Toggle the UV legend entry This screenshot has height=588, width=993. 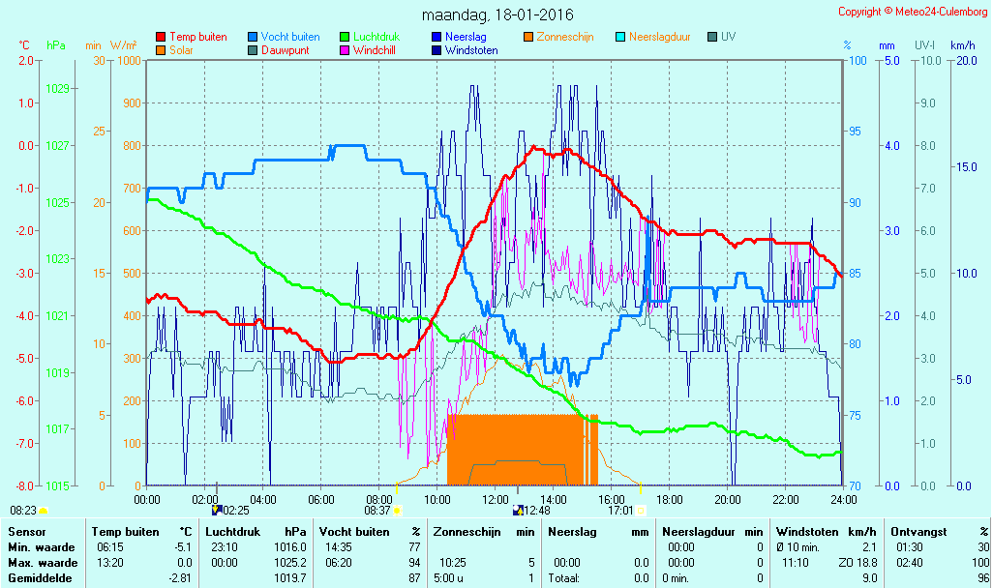click(722, 38)
